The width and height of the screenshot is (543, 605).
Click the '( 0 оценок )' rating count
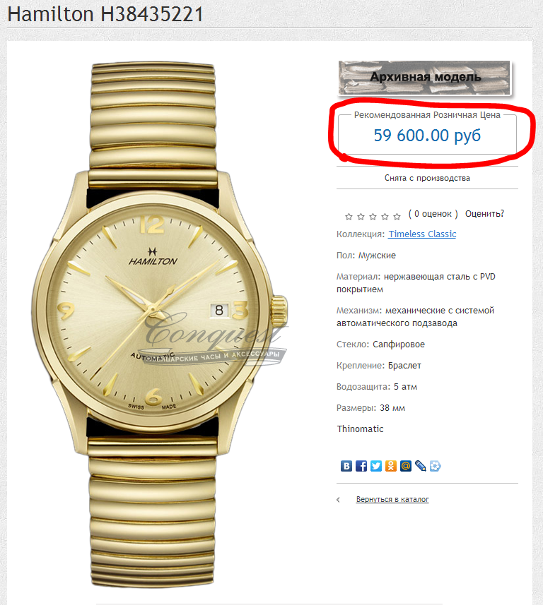(x=433, y=214)
